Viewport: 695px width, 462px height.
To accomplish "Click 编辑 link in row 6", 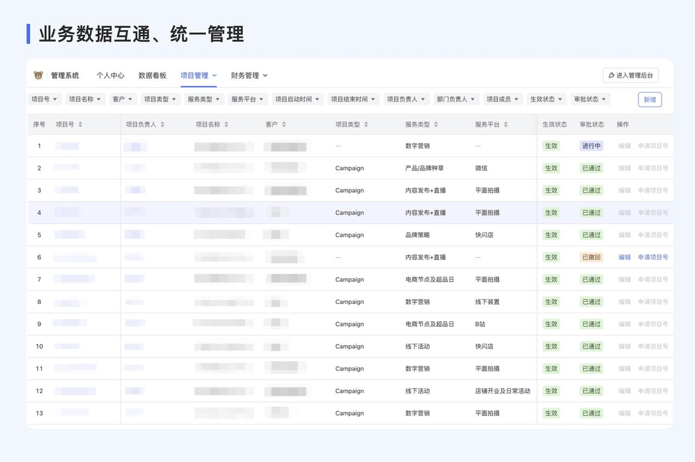I will pyautogui.click(x=625, y=257).
